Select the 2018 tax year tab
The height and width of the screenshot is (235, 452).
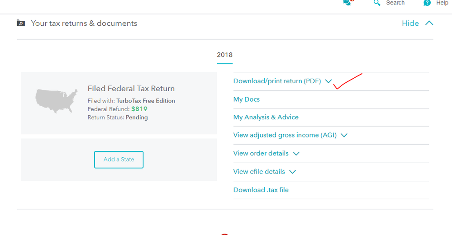(224, 55)
